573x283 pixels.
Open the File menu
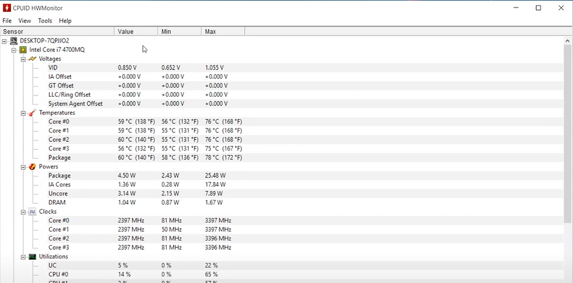(7, 21)
